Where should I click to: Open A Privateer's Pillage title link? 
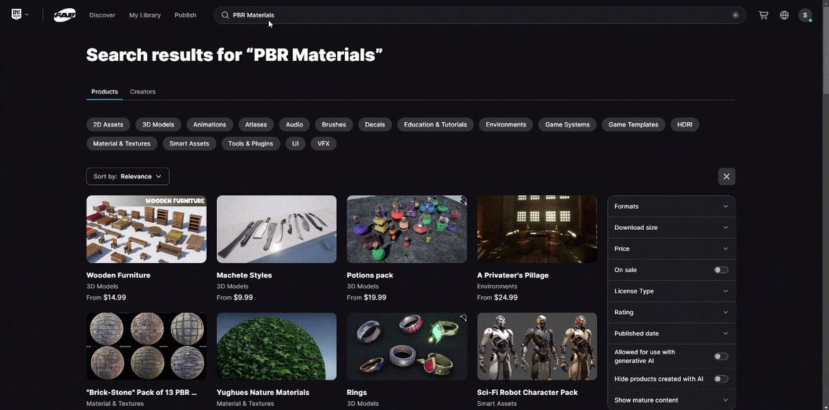[x=513, y=275]
